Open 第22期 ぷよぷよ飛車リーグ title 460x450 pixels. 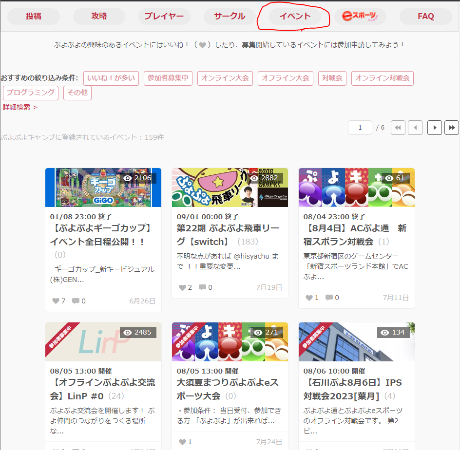[x=228, y=235]
